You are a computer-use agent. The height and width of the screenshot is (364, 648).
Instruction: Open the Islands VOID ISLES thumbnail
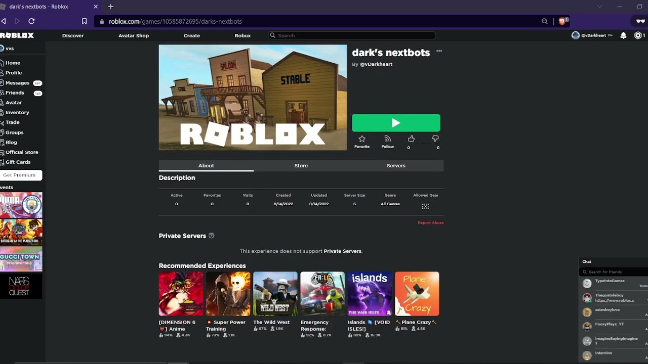click(x=370, y=294)
